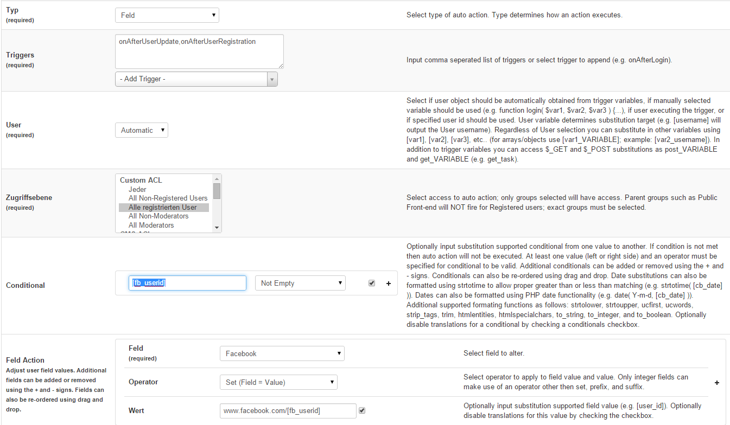This screenshot has height=425, width=730.
Task: Click the Triggers text area
Action: tap(199, 51)
